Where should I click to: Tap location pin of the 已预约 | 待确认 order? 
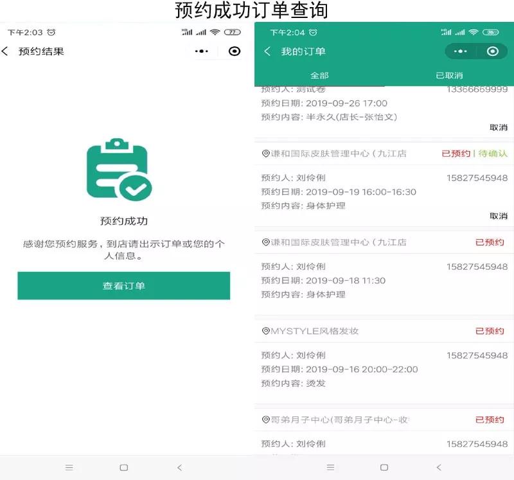(x=265, y=154)
